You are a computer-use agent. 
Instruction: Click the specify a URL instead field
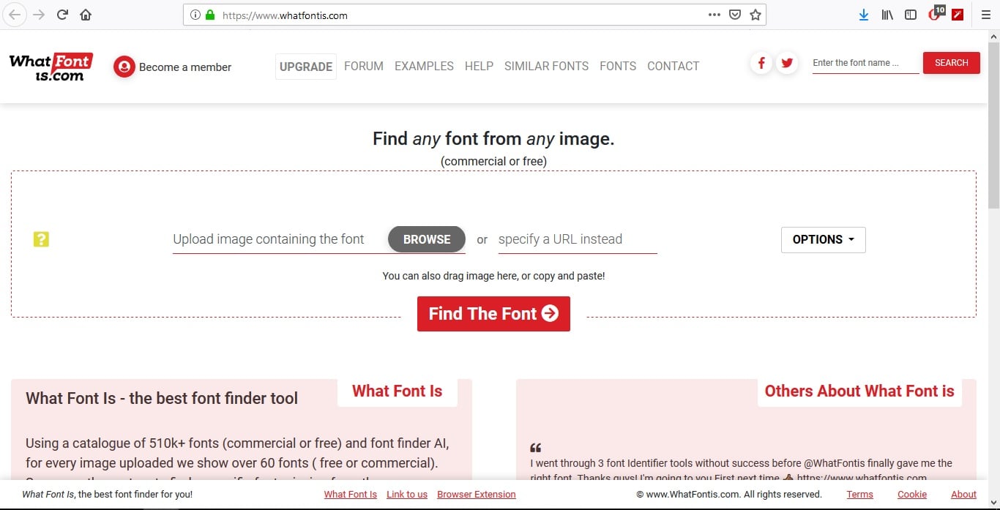pyautogui.click(x=578, y=239)
